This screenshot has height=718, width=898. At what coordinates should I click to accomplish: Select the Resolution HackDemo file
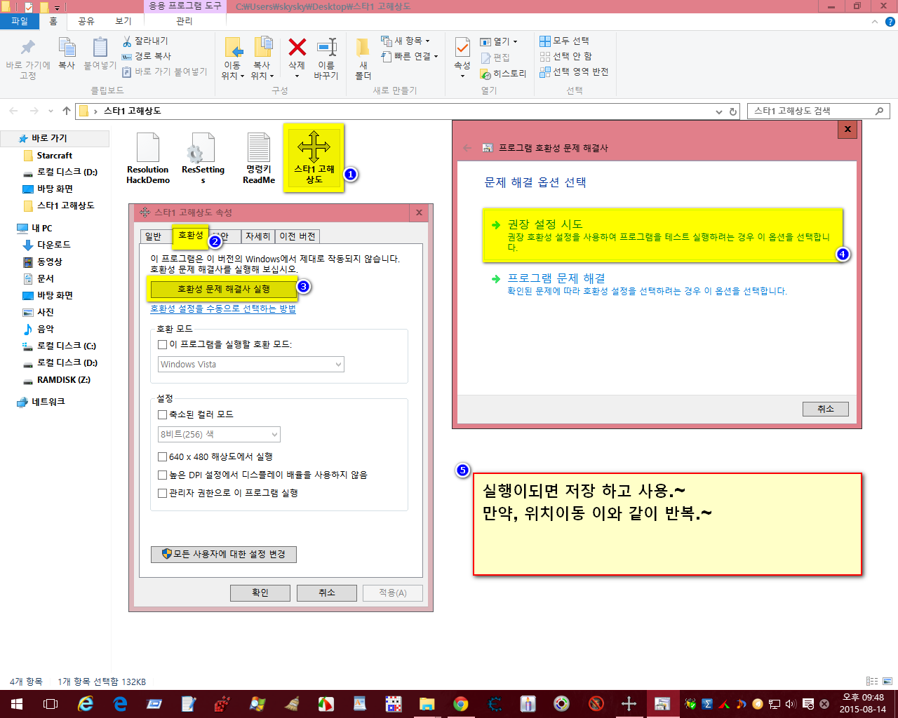(x=148, y=158)
